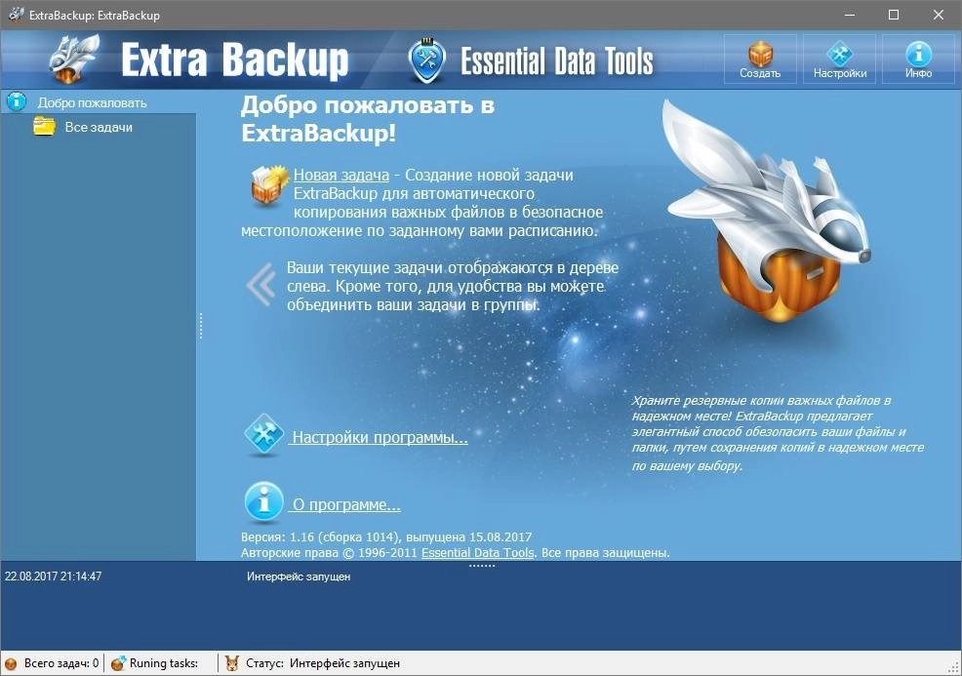Image resolution: width=962 pixels, height=676 pixels.
Task: Click the yellow folder icon of Все задачи
Action: [44, 127]
